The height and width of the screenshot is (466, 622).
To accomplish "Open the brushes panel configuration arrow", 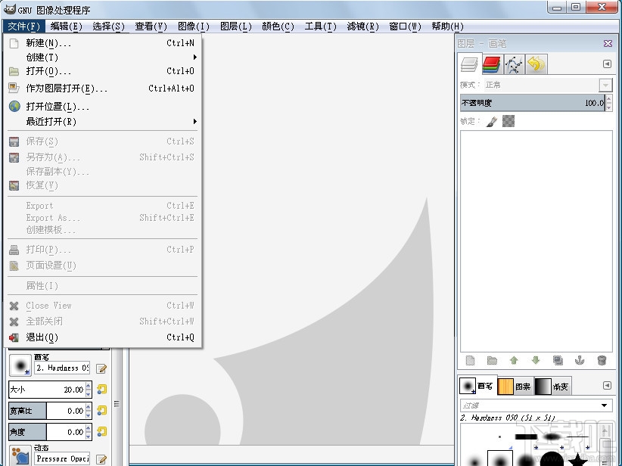I will tap(607, 386).
